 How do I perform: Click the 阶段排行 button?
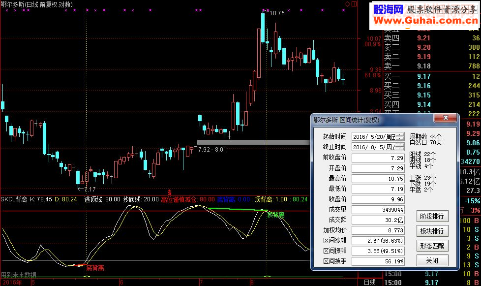tap(432, 216)
